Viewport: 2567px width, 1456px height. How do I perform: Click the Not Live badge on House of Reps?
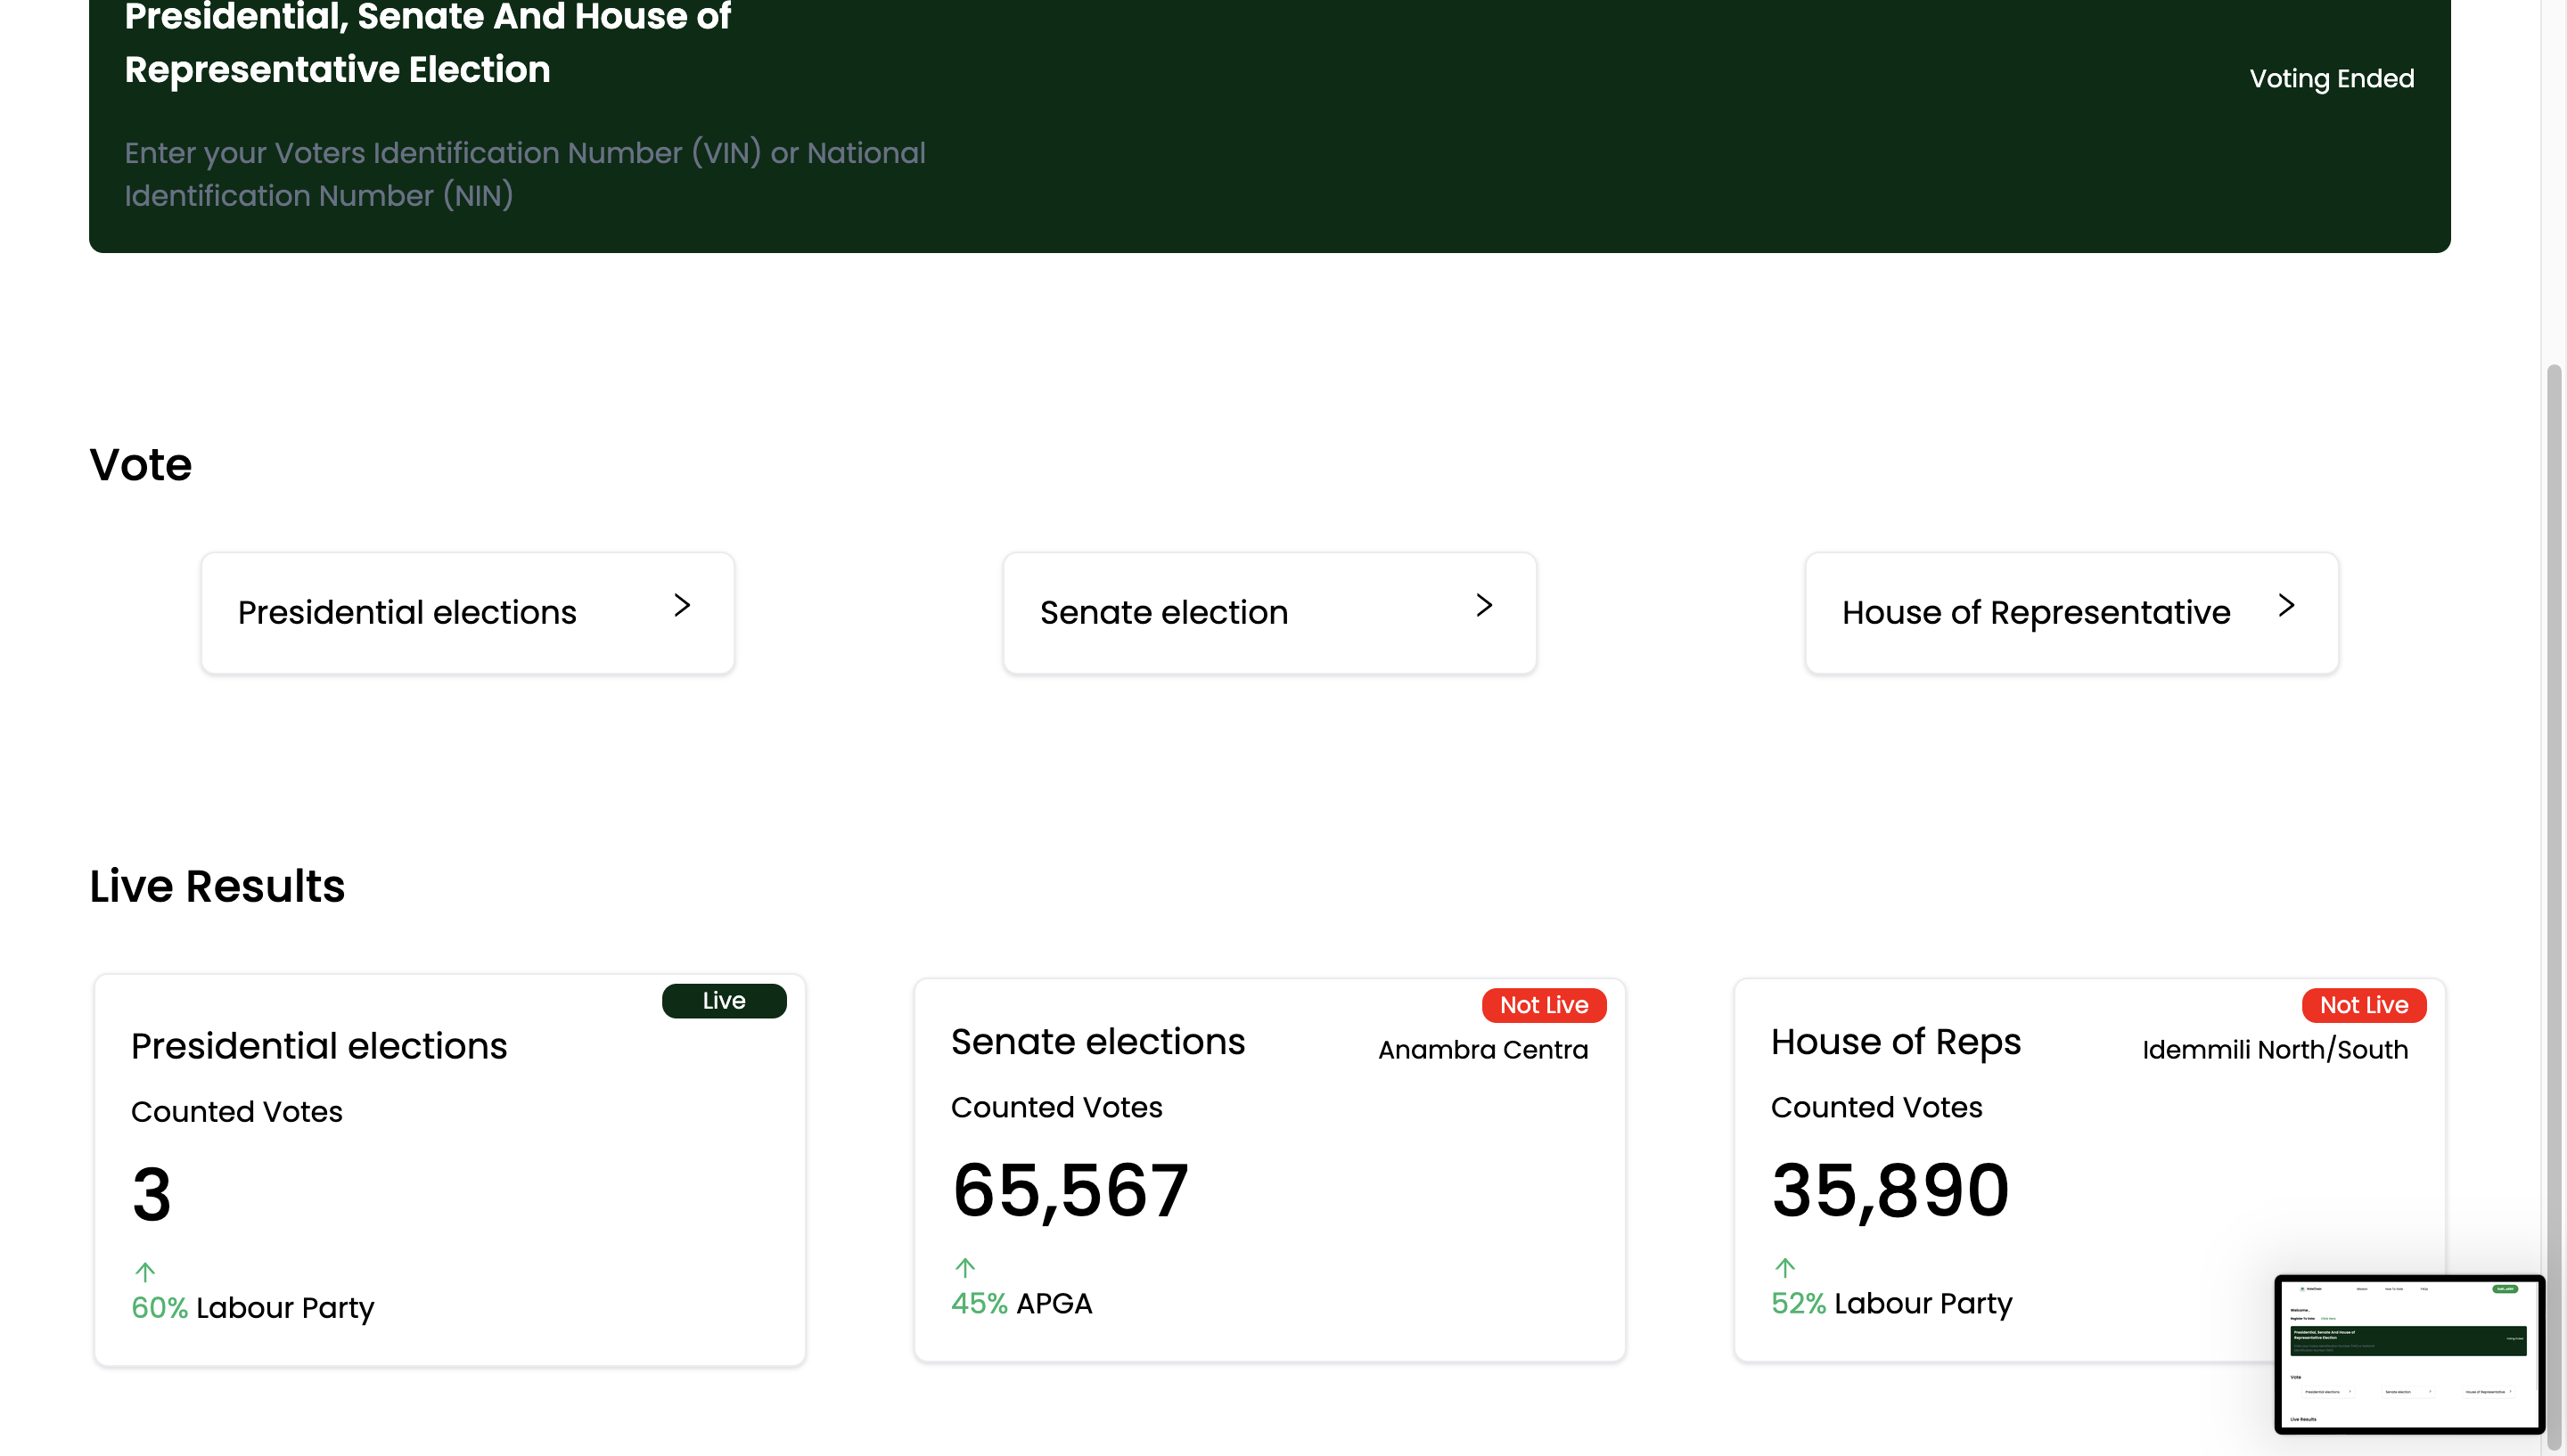[x=2364, y=1005]
